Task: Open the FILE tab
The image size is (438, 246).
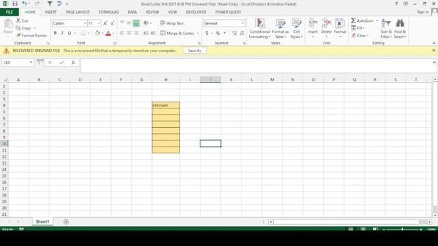Action: pyautogui.click(x=9, y=12)
